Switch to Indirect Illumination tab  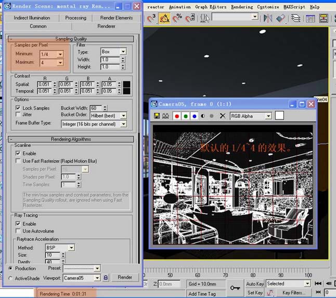[32, 18]
